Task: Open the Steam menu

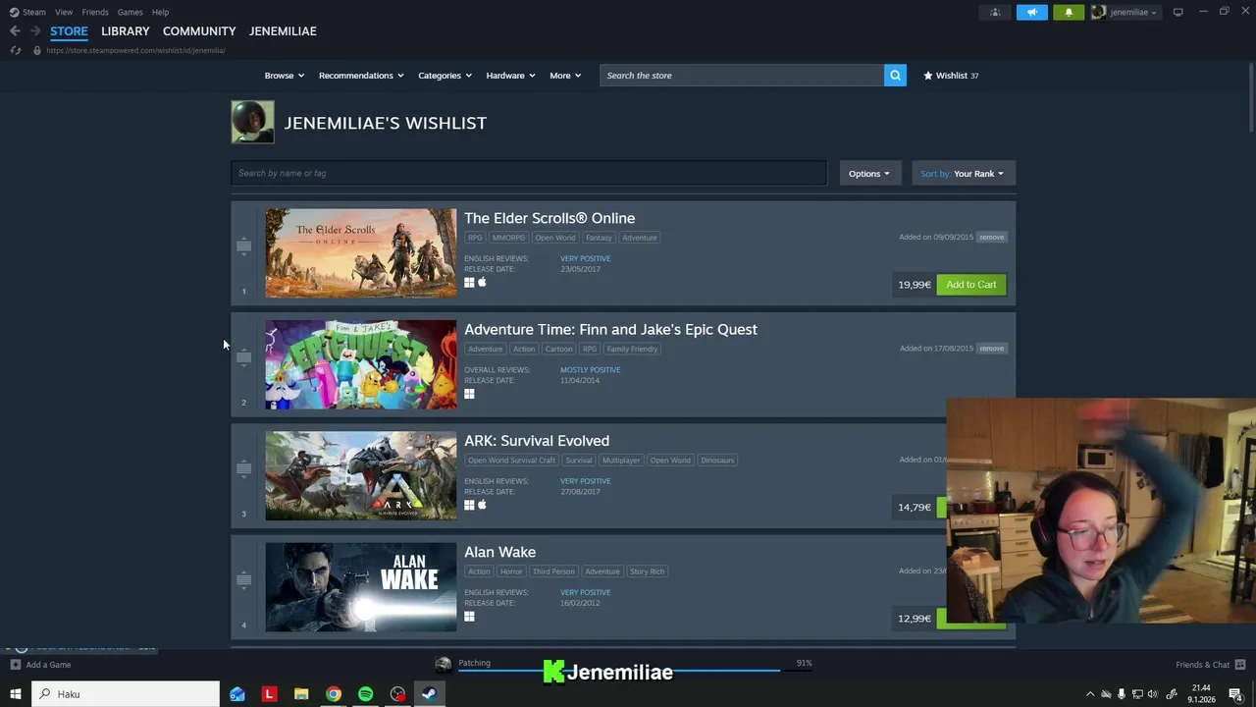Action: 34,12
